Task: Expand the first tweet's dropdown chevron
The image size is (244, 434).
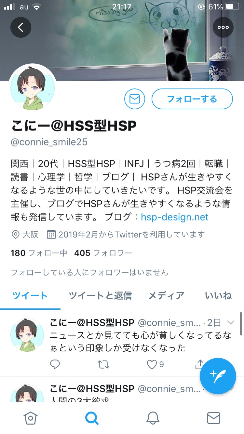Action: tap(231, 322)
